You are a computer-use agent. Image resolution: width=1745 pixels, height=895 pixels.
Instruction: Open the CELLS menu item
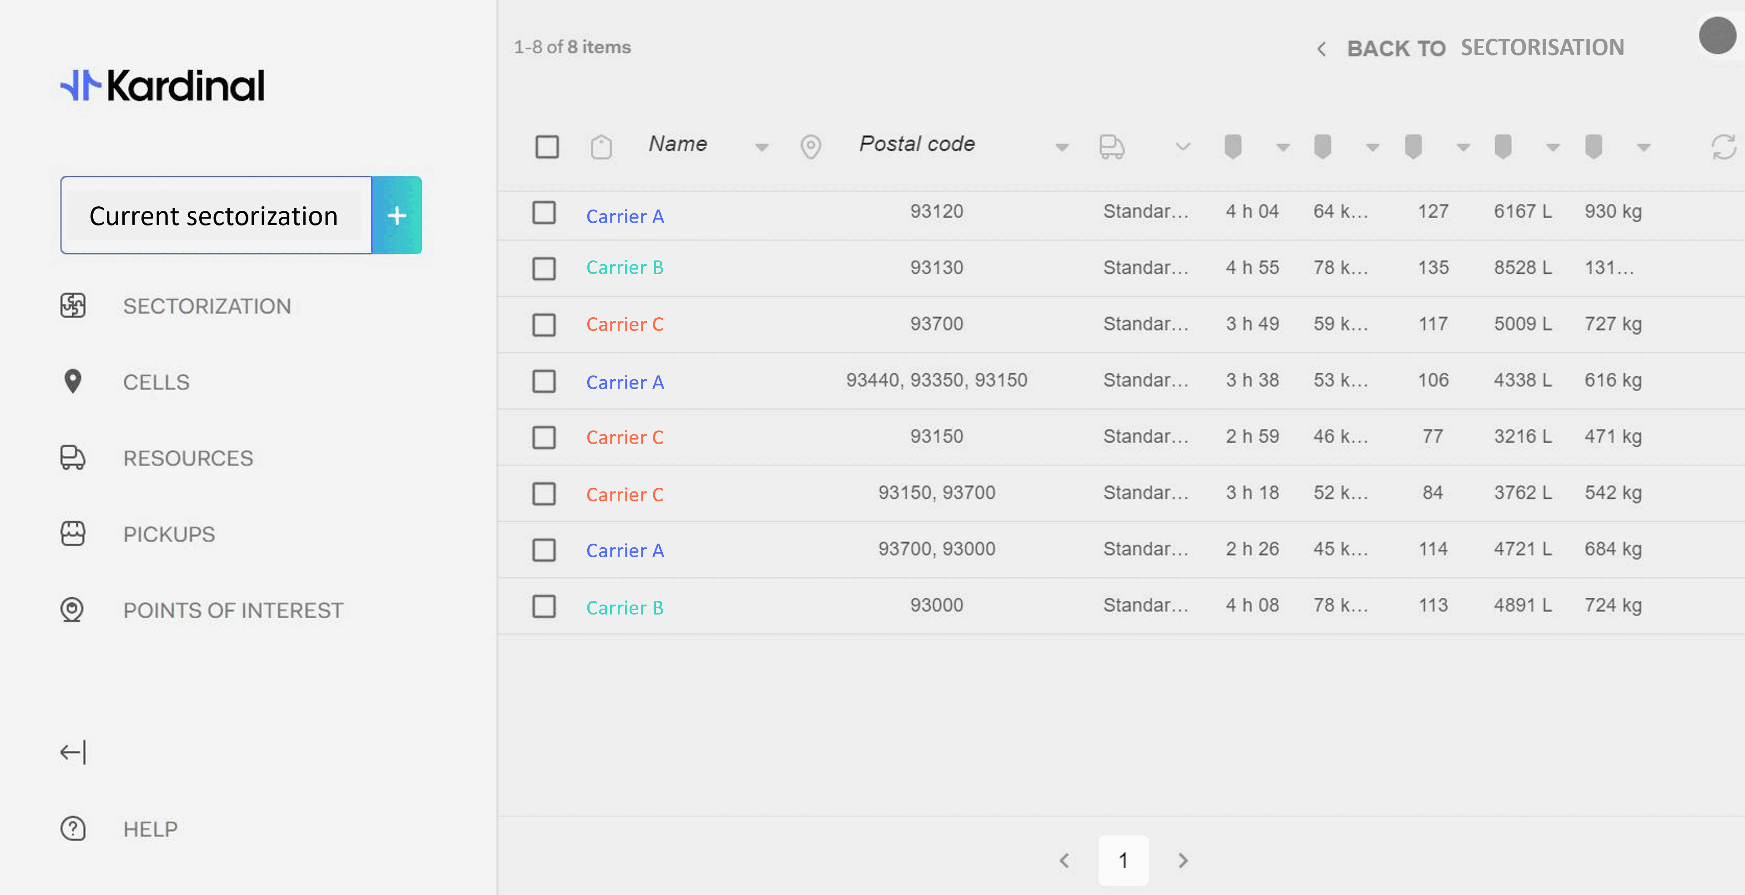(156, 382)
